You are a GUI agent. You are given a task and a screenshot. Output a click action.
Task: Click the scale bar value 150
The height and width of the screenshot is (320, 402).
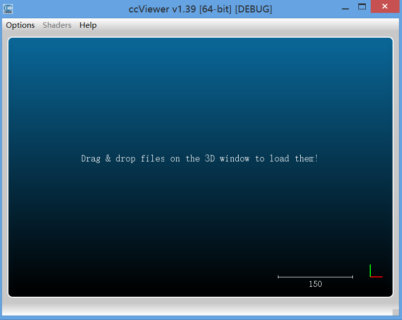(315, 284)
